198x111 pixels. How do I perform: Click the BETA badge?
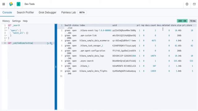pyautogui.click(x=82, y=12)
